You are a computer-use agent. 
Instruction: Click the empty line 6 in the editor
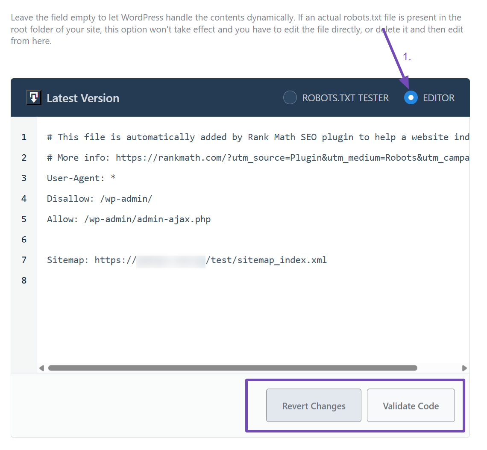coord(128,239)
